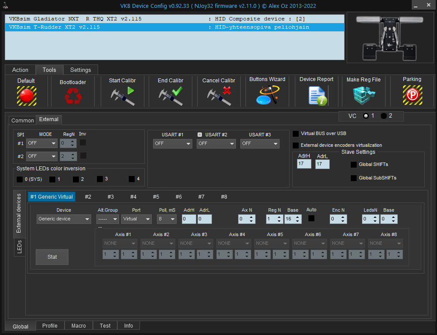Open the SPI #1 MODE dropdown
This screenshot has width=437, height=335.
[x=42, y=143]
